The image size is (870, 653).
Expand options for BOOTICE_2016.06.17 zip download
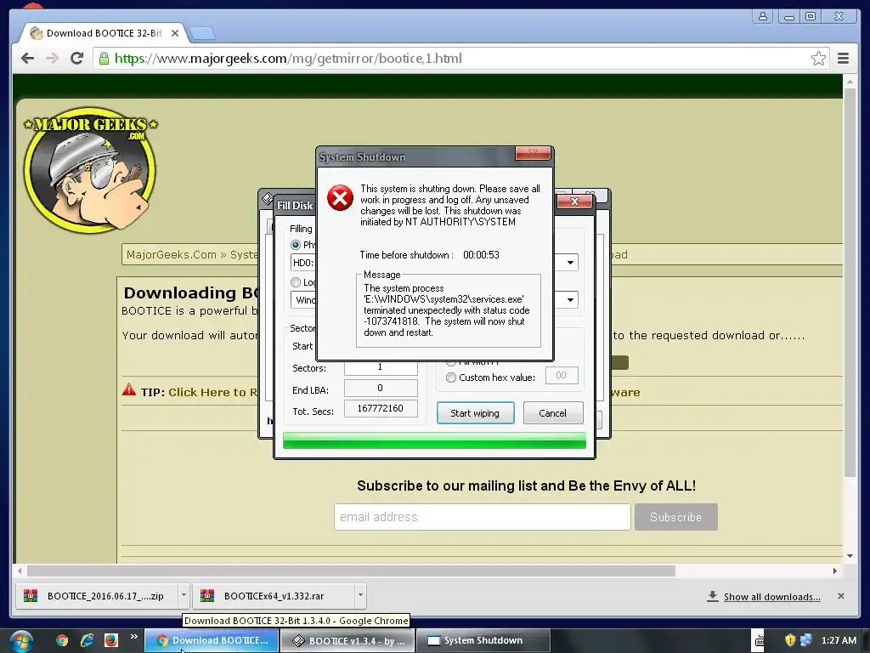click(x=184, y=595)
